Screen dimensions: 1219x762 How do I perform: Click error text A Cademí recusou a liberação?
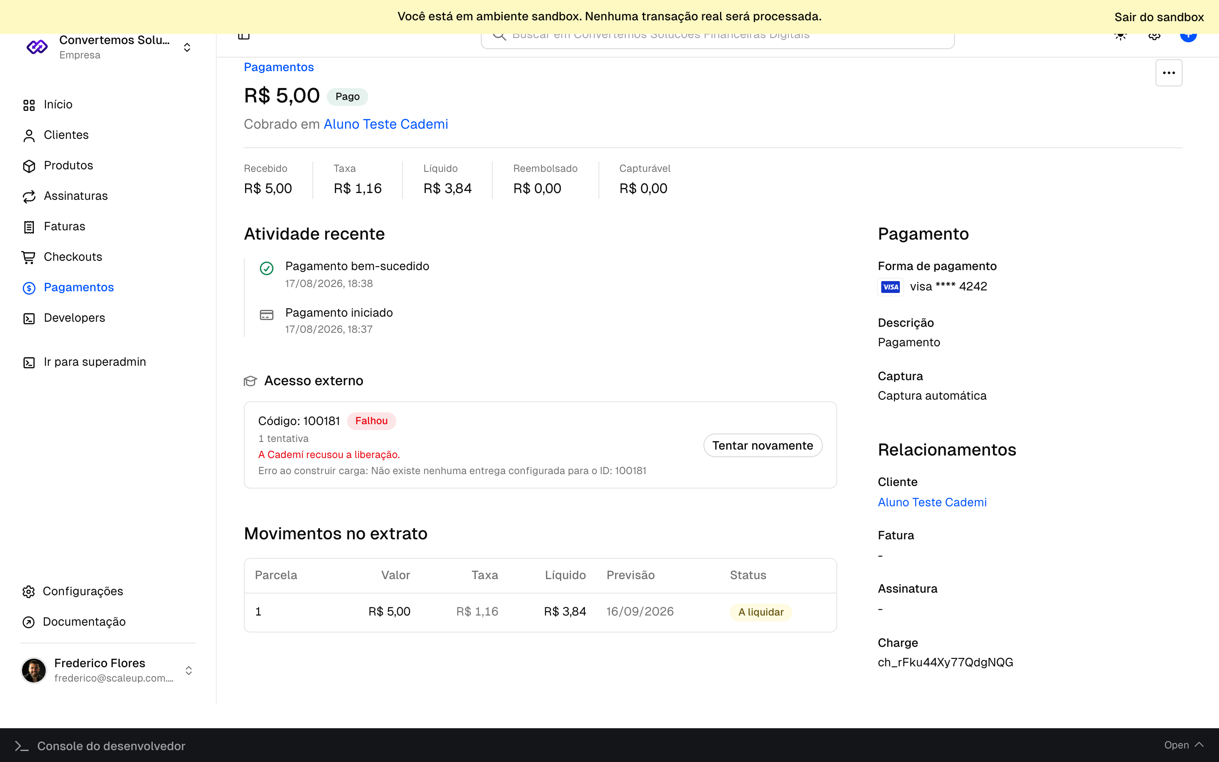(329, 455)
